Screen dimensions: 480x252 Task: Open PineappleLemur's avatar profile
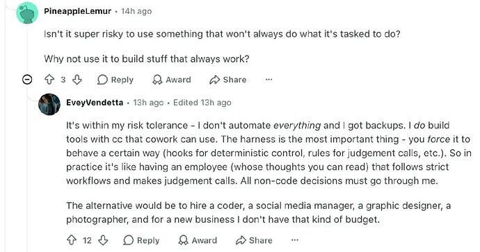click(27, 12)
